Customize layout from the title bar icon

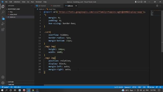click(x=145, y=2)
